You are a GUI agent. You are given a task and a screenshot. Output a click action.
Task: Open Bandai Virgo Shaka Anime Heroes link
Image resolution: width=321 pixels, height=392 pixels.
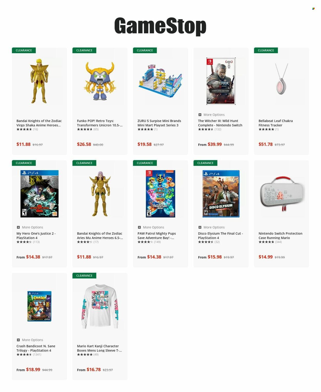(39, 123)
